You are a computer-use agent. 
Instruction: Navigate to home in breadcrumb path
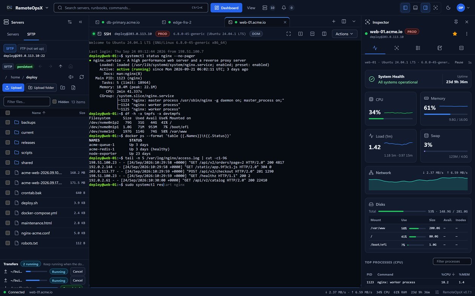click(15, 77)
